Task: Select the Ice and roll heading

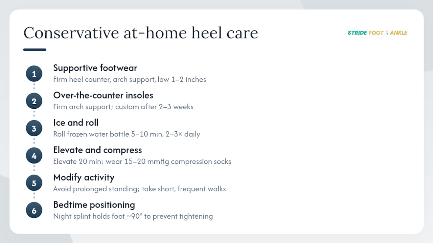Action: pyautogui.click(x=76, y=123)
